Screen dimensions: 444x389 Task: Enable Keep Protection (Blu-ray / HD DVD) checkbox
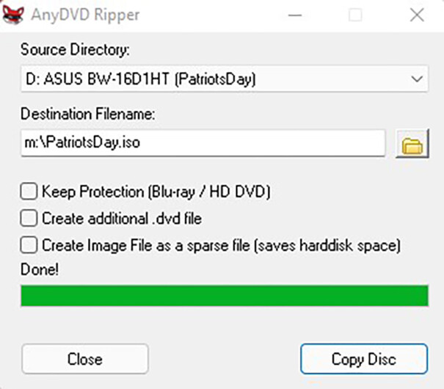tap(29, 192)
